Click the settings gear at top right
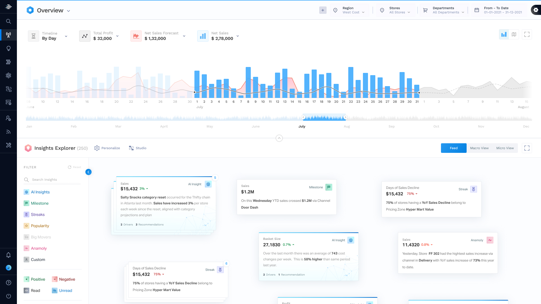The width and height of the screenshot is (541, 304). [x=536, y=10]
